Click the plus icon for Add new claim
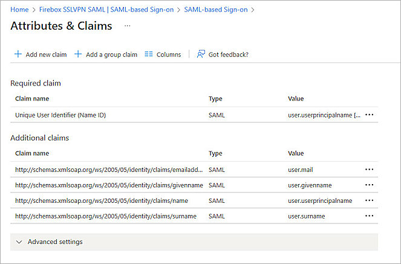The width and height of the screenshot is (401, 264). (x=18, y=54)
